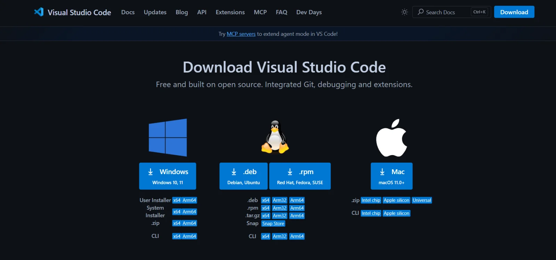The height and width of the screenshot is (260, 556).
Task: Download the Mac macOS 11.0+ build
Action: pyautogui.click(x=392, y=176)
